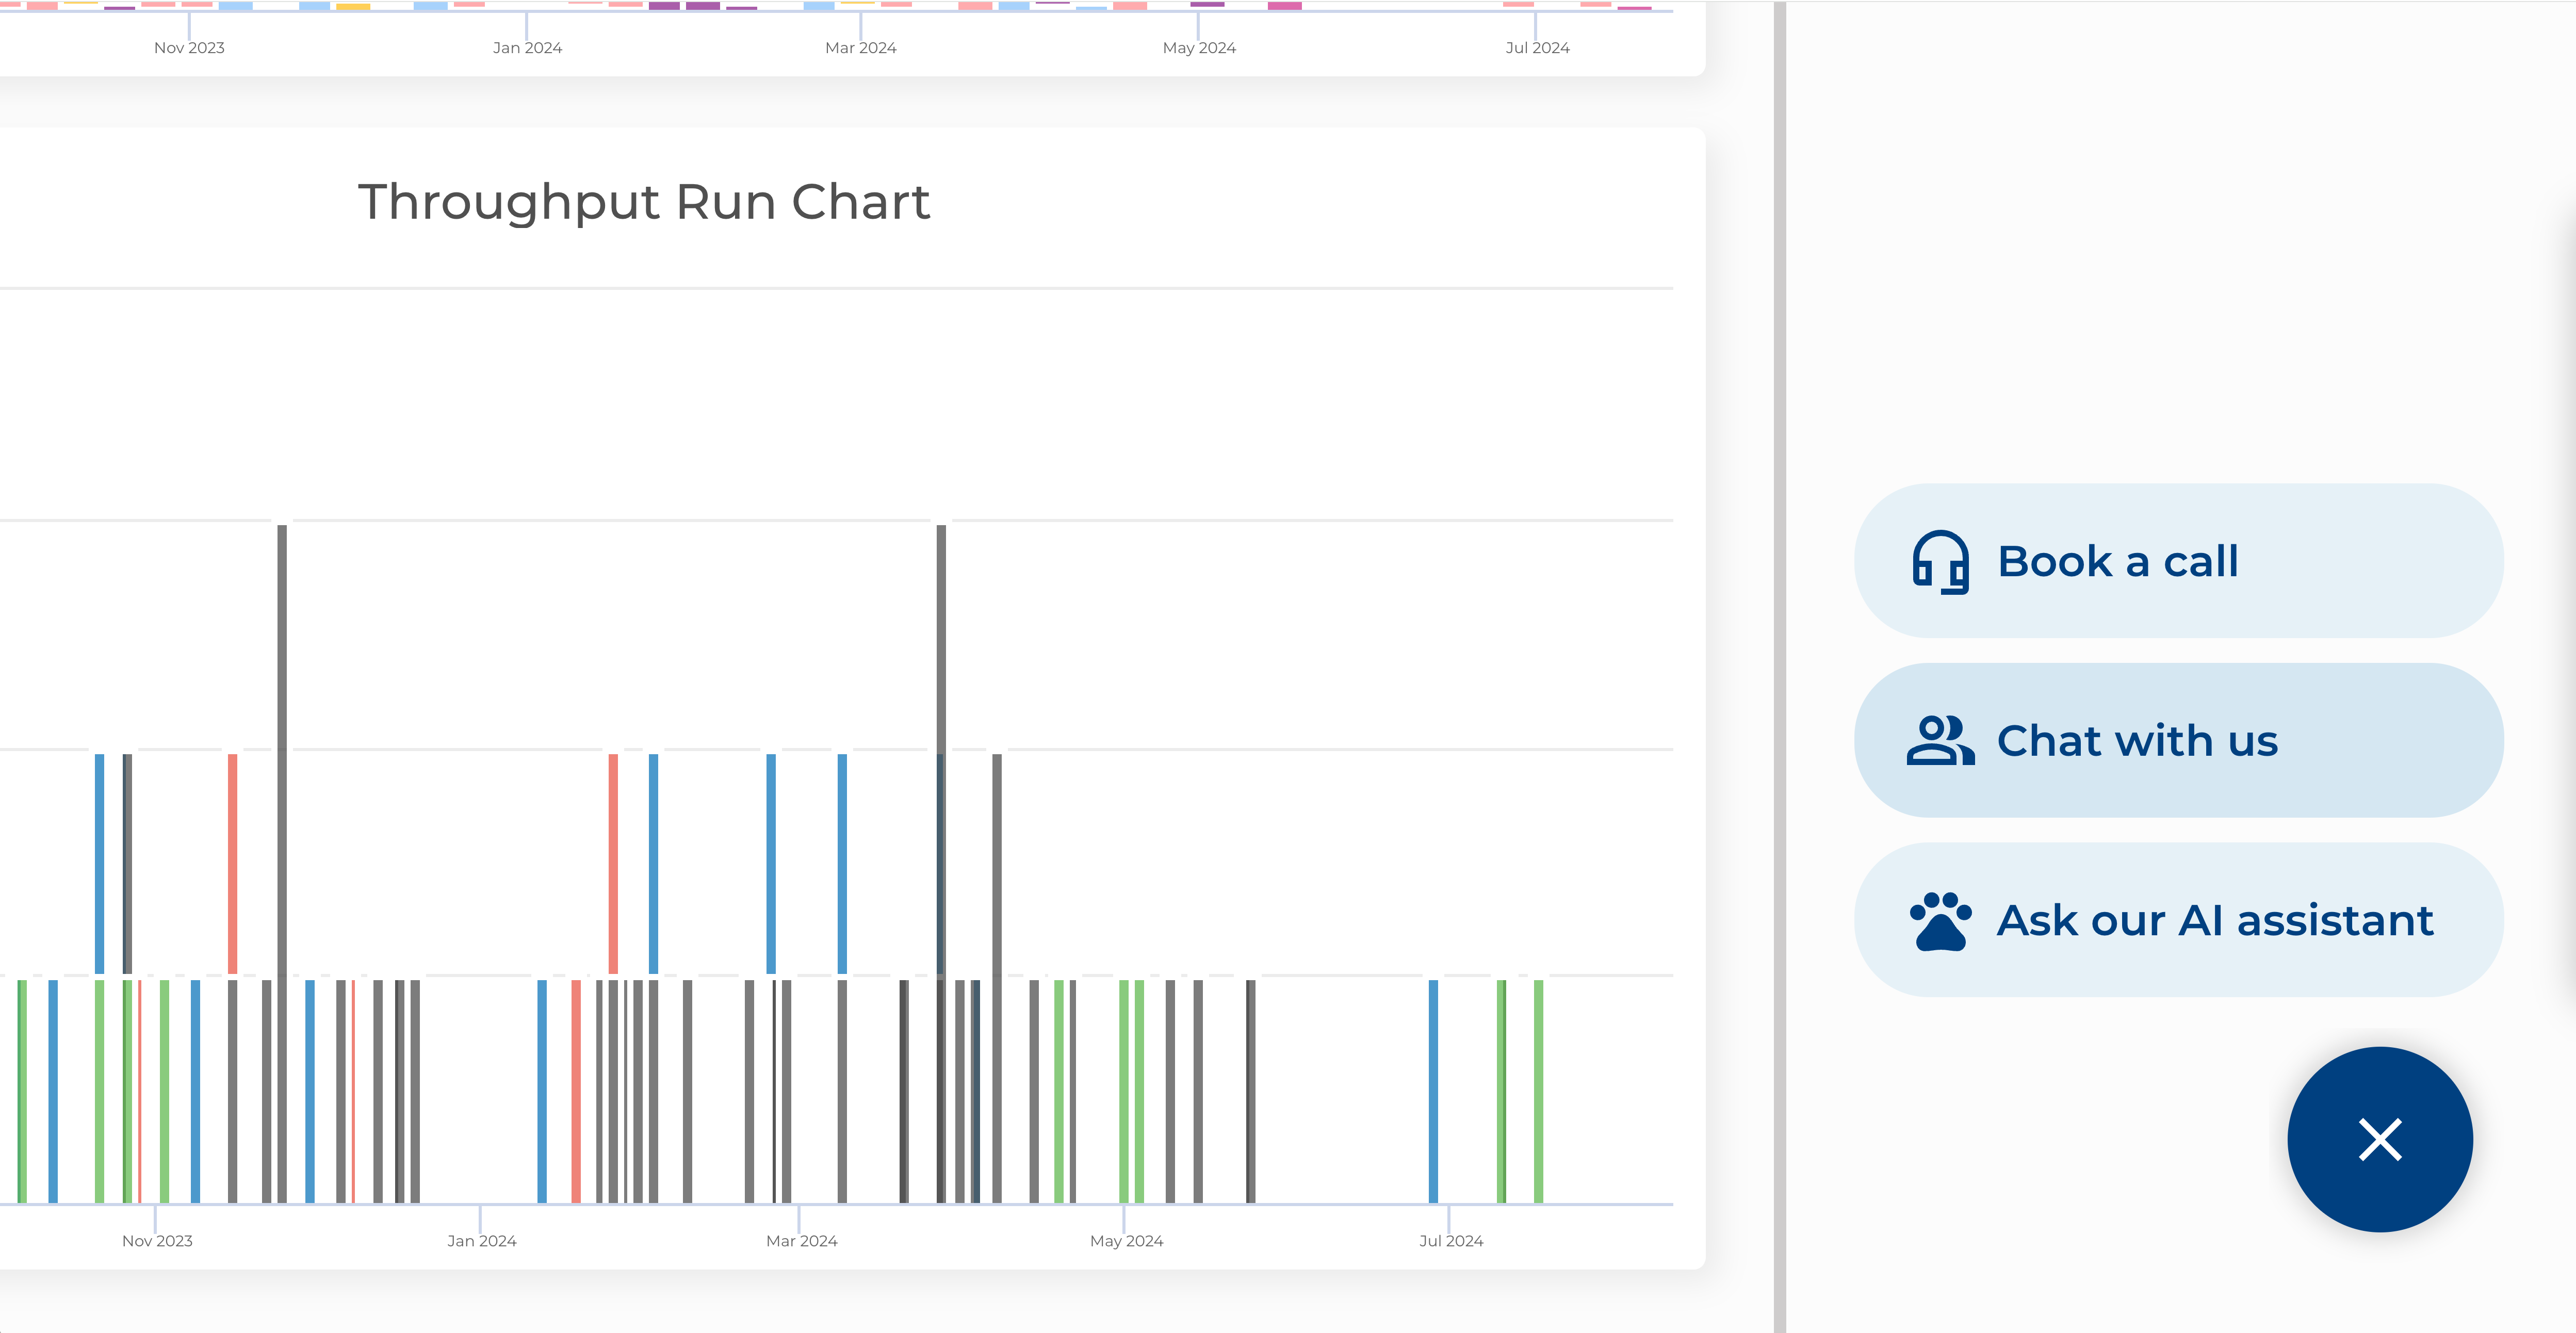Image resolution: width=2576 pixels, height=1333 pixels.
Task: Select Ask our AI assistant
Action: pyautogui.click(x=2214, y=921)
